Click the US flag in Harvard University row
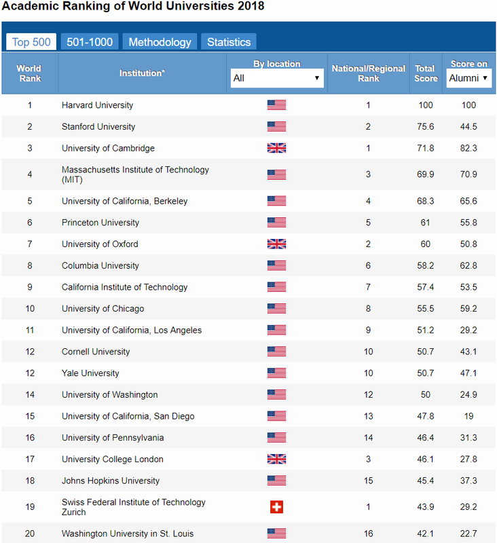 click(277, 105)
